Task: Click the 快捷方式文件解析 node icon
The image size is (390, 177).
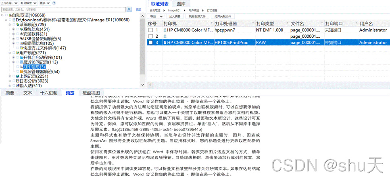Action: tap(21, 48)
